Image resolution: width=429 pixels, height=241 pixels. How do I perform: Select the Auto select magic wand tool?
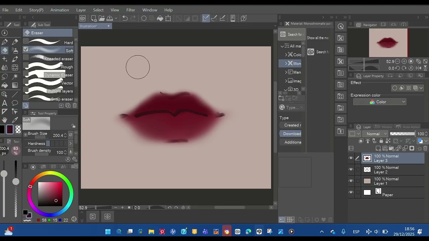(x=15, y=77)
